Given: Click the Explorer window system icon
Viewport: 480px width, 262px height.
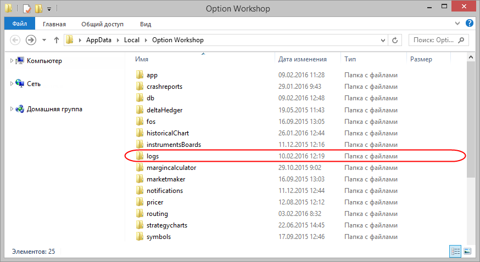Looking at the screenshot, I should [x=9, y=9].
